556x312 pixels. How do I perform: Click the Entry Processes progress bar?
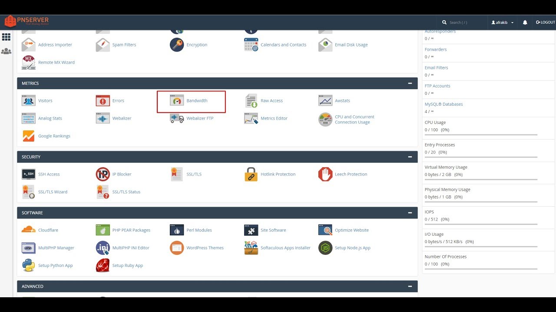(481, 157)
